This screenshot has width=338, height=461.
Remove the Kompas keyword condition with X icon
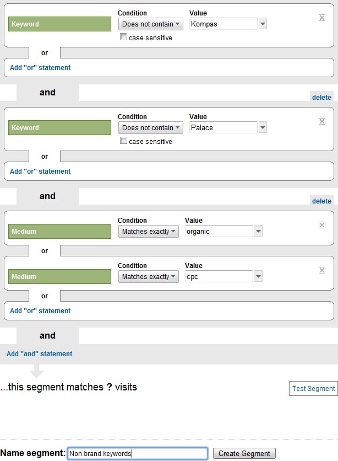pos(322,18)
